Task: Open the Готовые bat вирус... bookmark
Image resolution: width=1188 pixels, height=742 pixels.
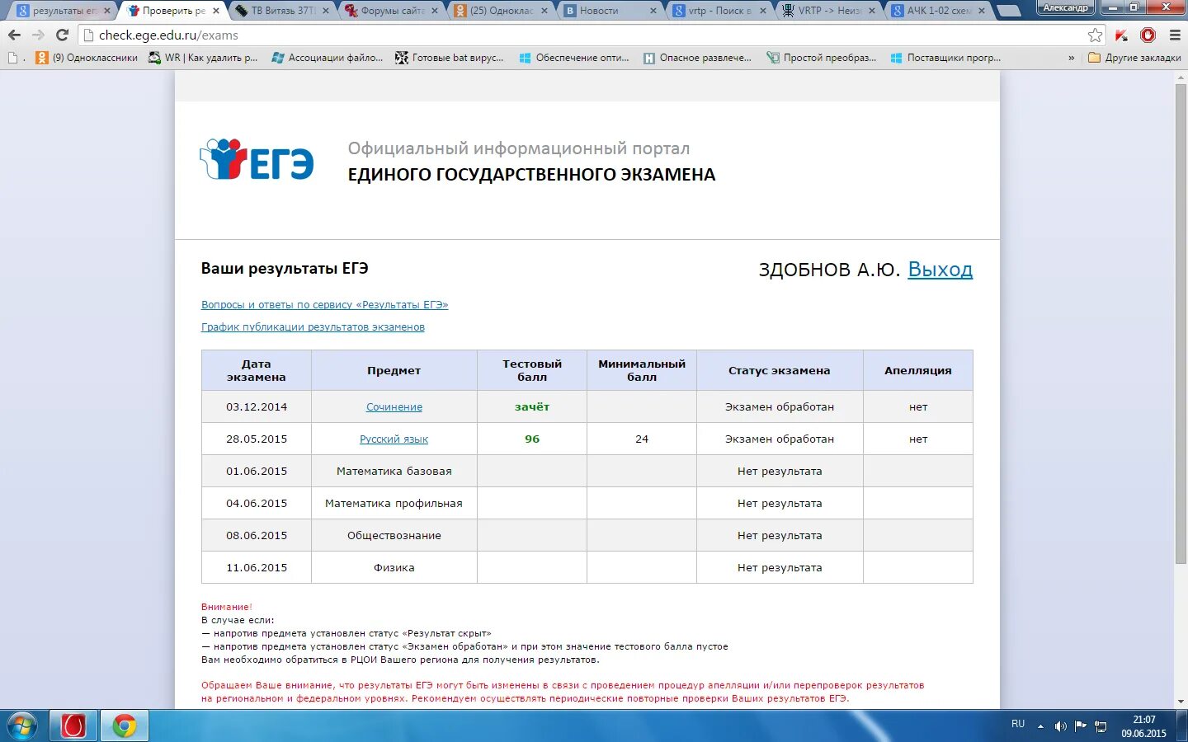Action: point(449,58)
